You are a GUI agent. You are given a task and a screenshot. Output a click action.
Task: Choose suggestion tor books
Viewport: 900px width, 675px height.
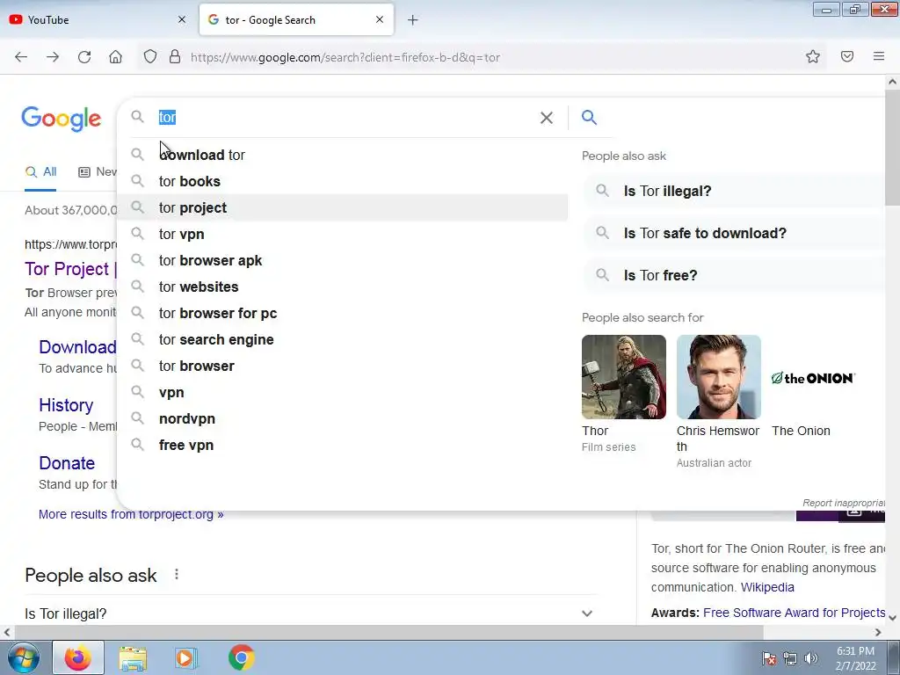point(342,181)
